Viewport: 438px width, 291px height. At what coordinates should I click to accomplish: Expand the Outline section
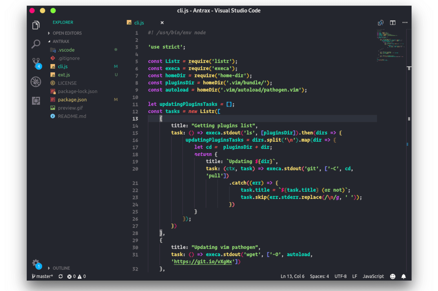[x=61, y=268]
